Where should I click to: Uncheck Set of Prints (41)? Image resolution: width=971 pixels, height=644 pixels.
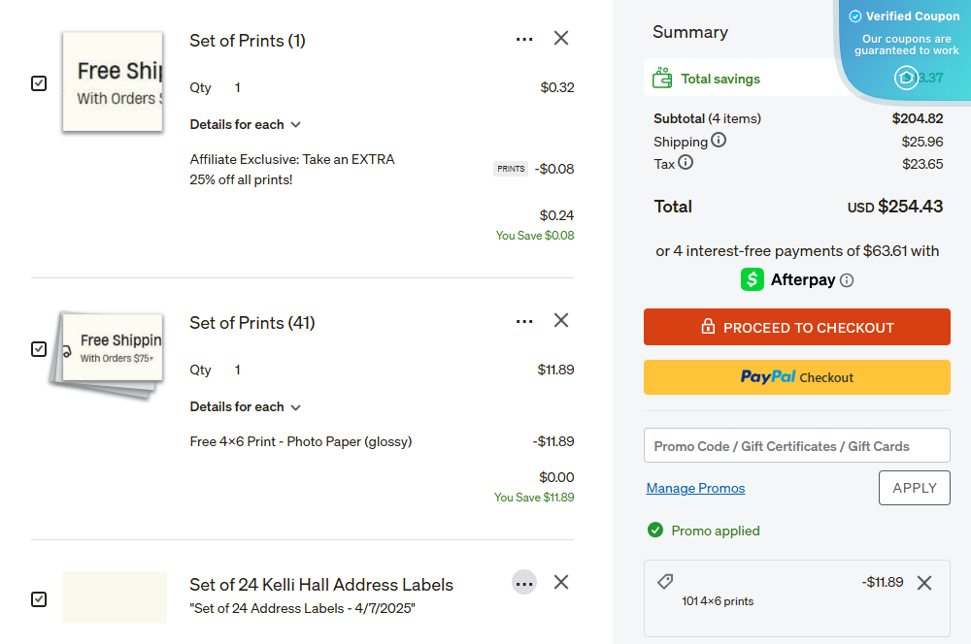39,349
